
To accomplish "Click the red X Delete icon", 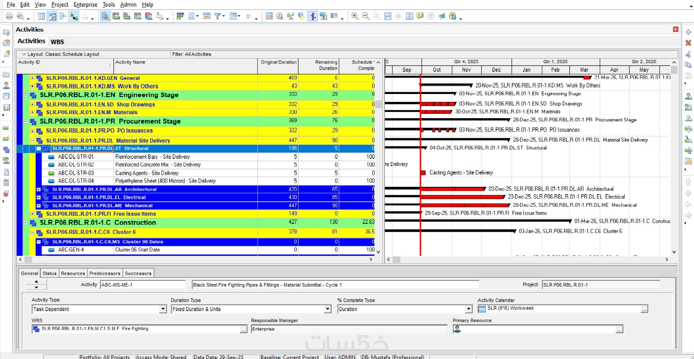I will pyautogui.click(x=688, y=43).
